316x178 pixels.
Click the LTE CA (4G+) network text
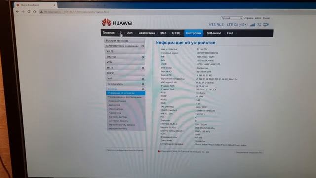point(237,25)
